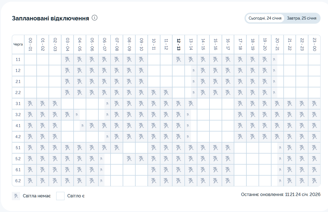328x212 pixels.
Task: Click the Останнє оновлення timestamp text
Action: 281,194
